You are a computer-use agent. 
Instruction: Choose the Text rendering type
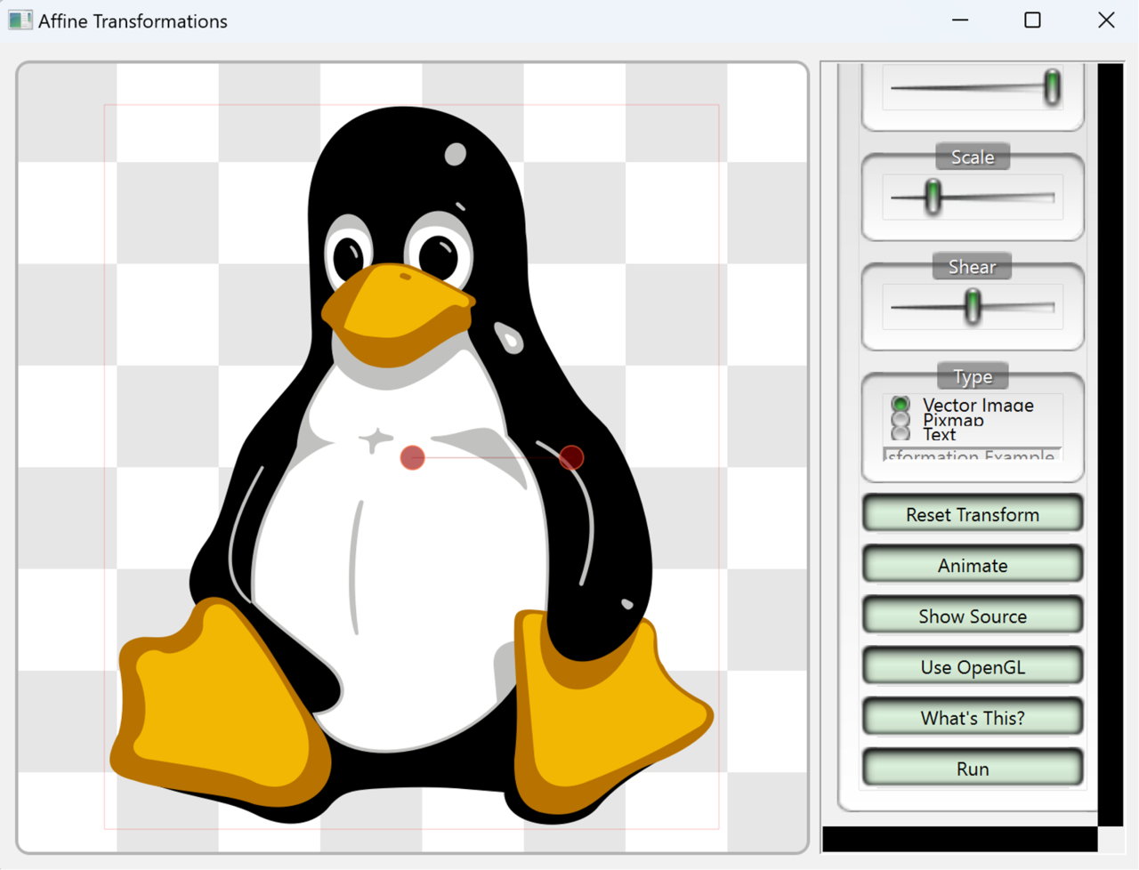tap(900, 434)
